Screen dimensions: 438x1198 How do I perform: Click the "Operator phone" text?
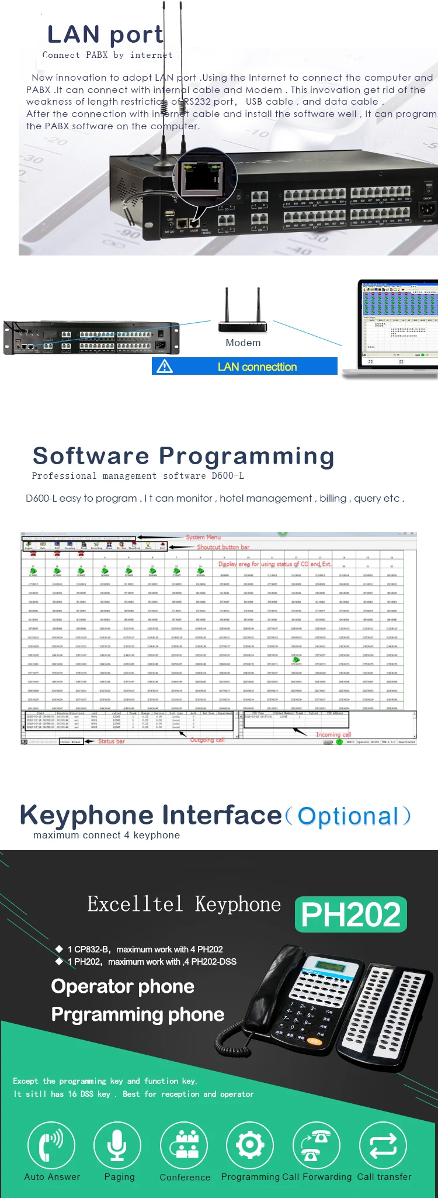(123, 986)
